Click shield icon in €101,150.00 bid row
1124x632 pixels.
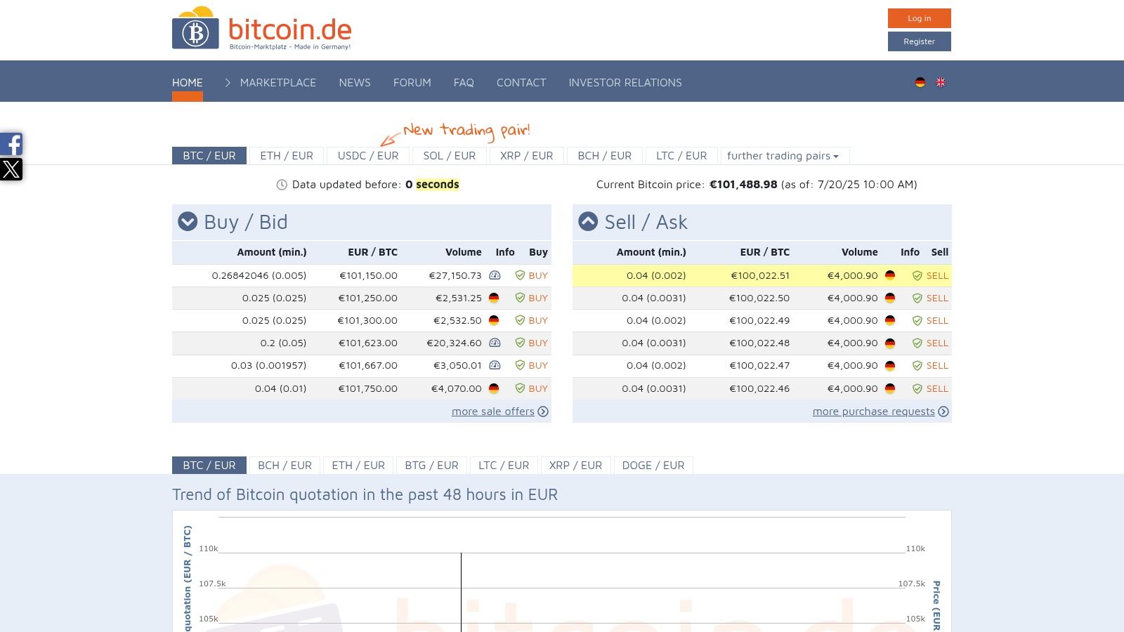(520, 275)
